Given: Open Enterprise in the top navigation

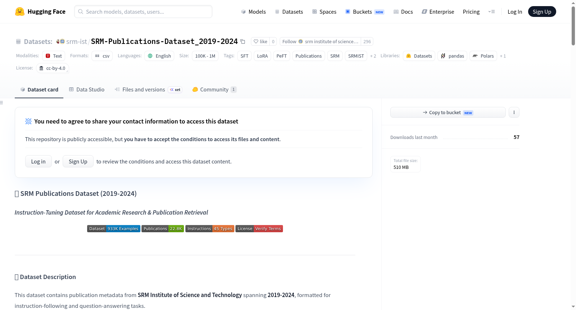Looking at the screenshot, I should [438, 12].
